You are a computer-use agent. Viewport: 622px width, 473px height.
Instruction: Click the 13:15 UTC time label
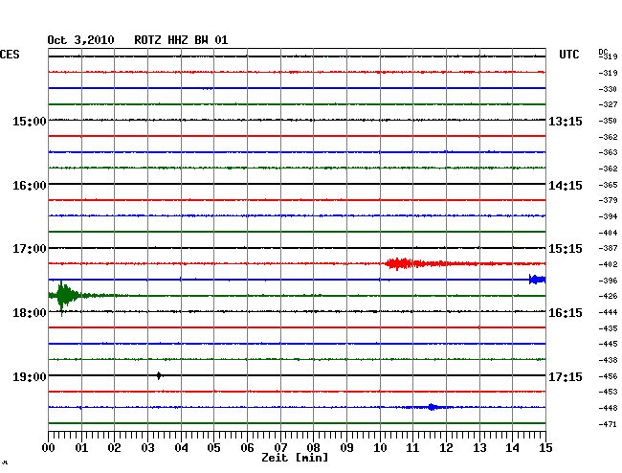pyautogui.click(x=566, y=122)
